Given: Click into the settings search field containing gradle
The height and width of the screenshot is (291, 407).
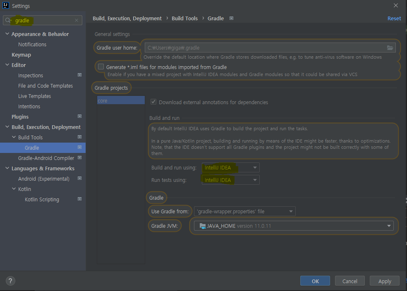Looking at the screenshot, I should tap(43, 20).
